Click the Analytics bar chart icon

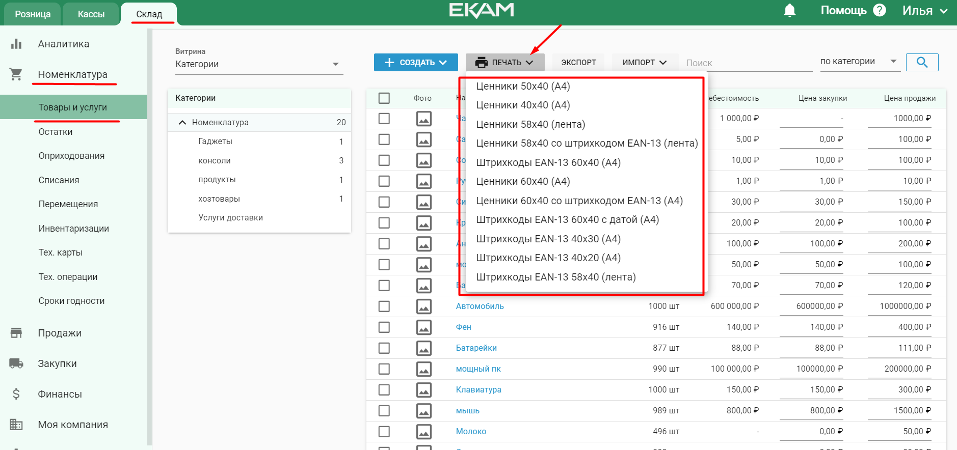[16, 44]
